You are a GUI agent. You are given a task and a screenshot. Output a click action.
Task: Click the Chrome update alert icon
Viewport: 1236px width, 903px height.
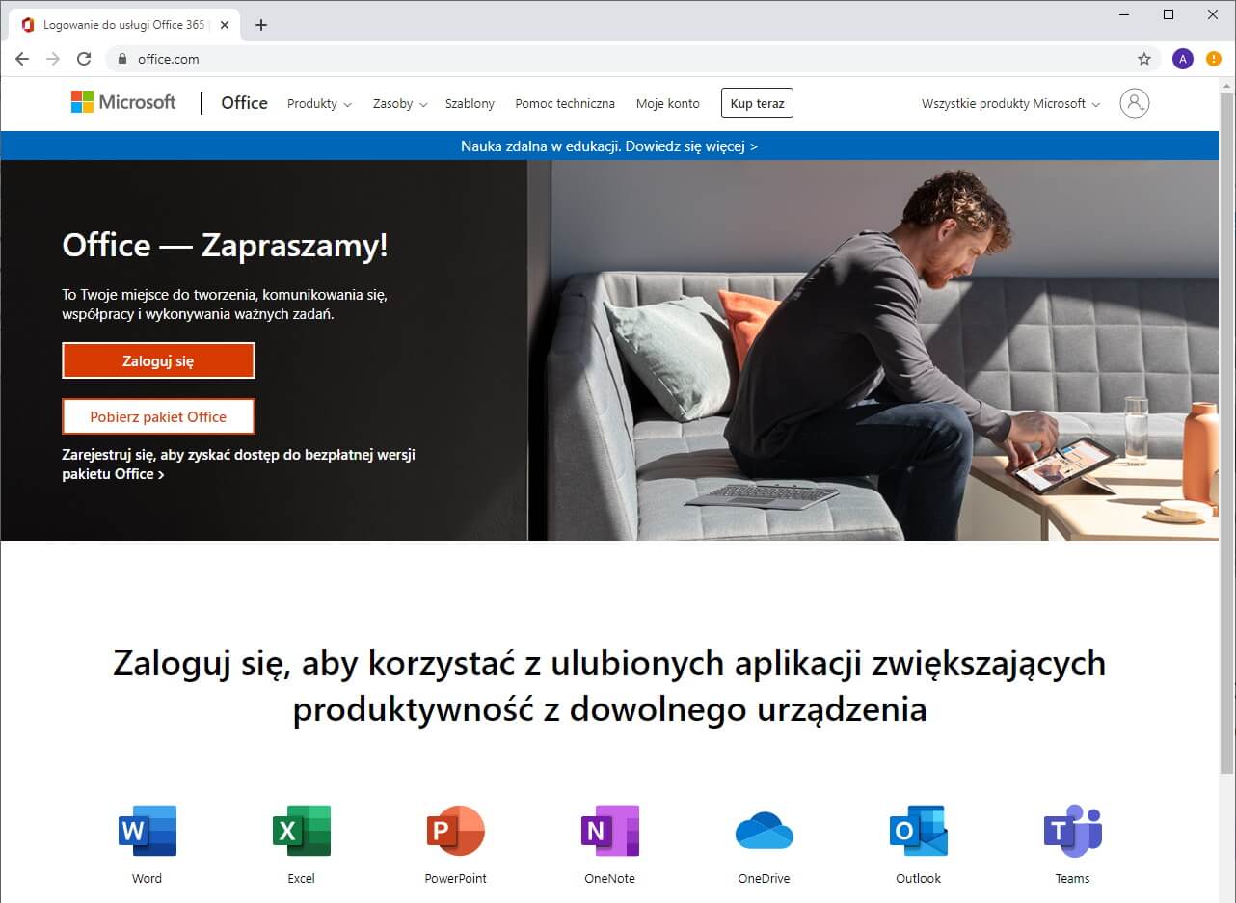pos(1213,59)
